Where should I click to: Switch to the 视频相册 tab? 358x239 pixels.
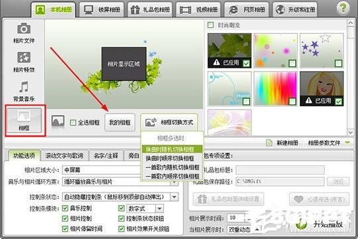198,9
